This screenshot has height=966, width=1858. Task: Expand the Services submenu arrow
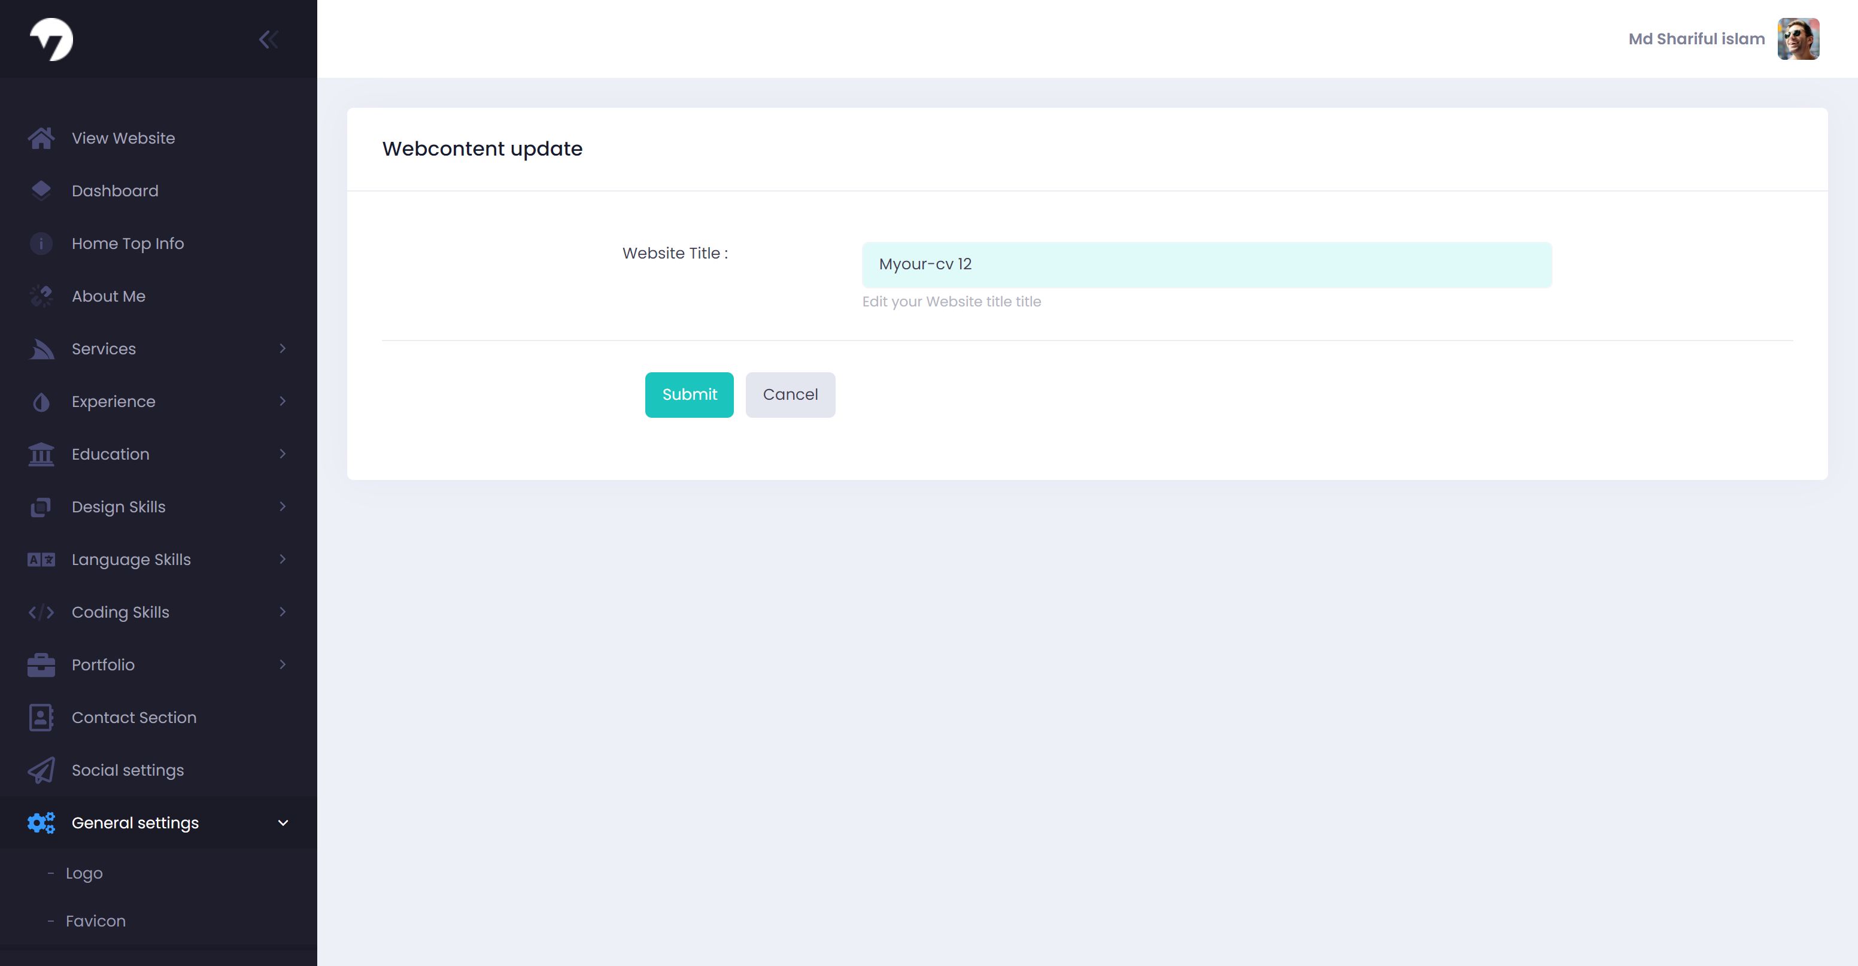pyautogui.click(x=283, y=349)
